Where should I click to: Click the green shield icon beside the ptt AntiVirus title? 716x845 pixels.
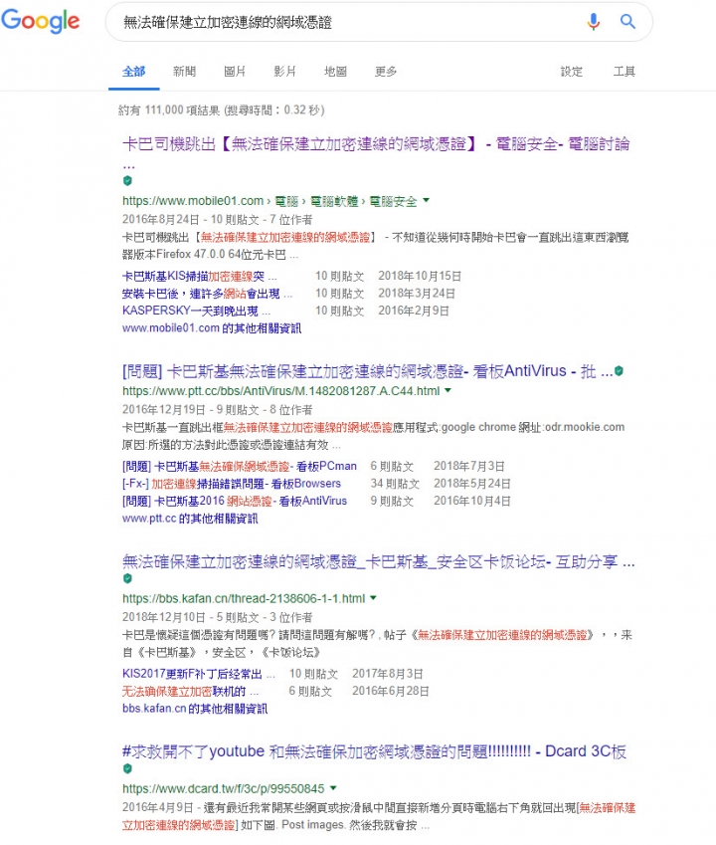[x=620, y=371]
